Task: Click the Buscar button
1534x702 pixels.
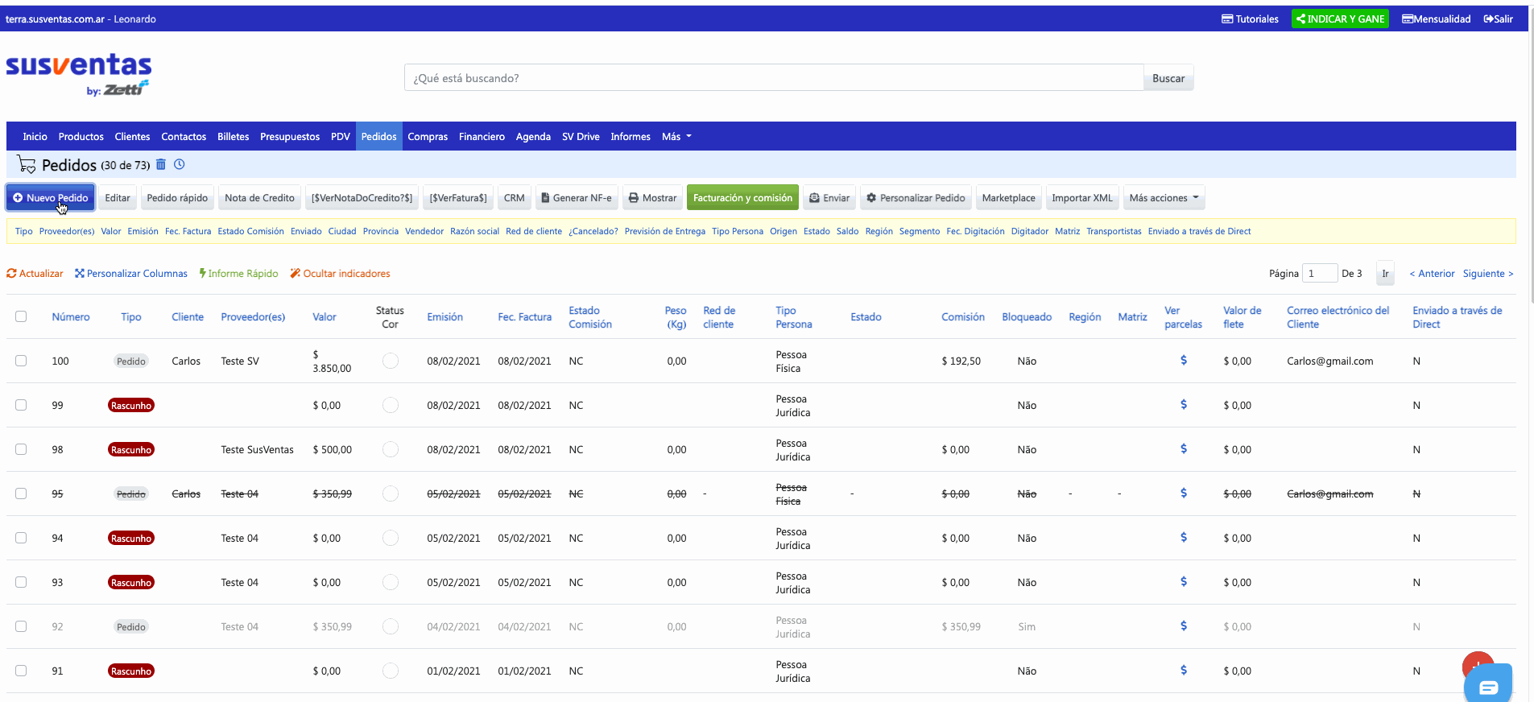Action: (x=1168, y=78)
